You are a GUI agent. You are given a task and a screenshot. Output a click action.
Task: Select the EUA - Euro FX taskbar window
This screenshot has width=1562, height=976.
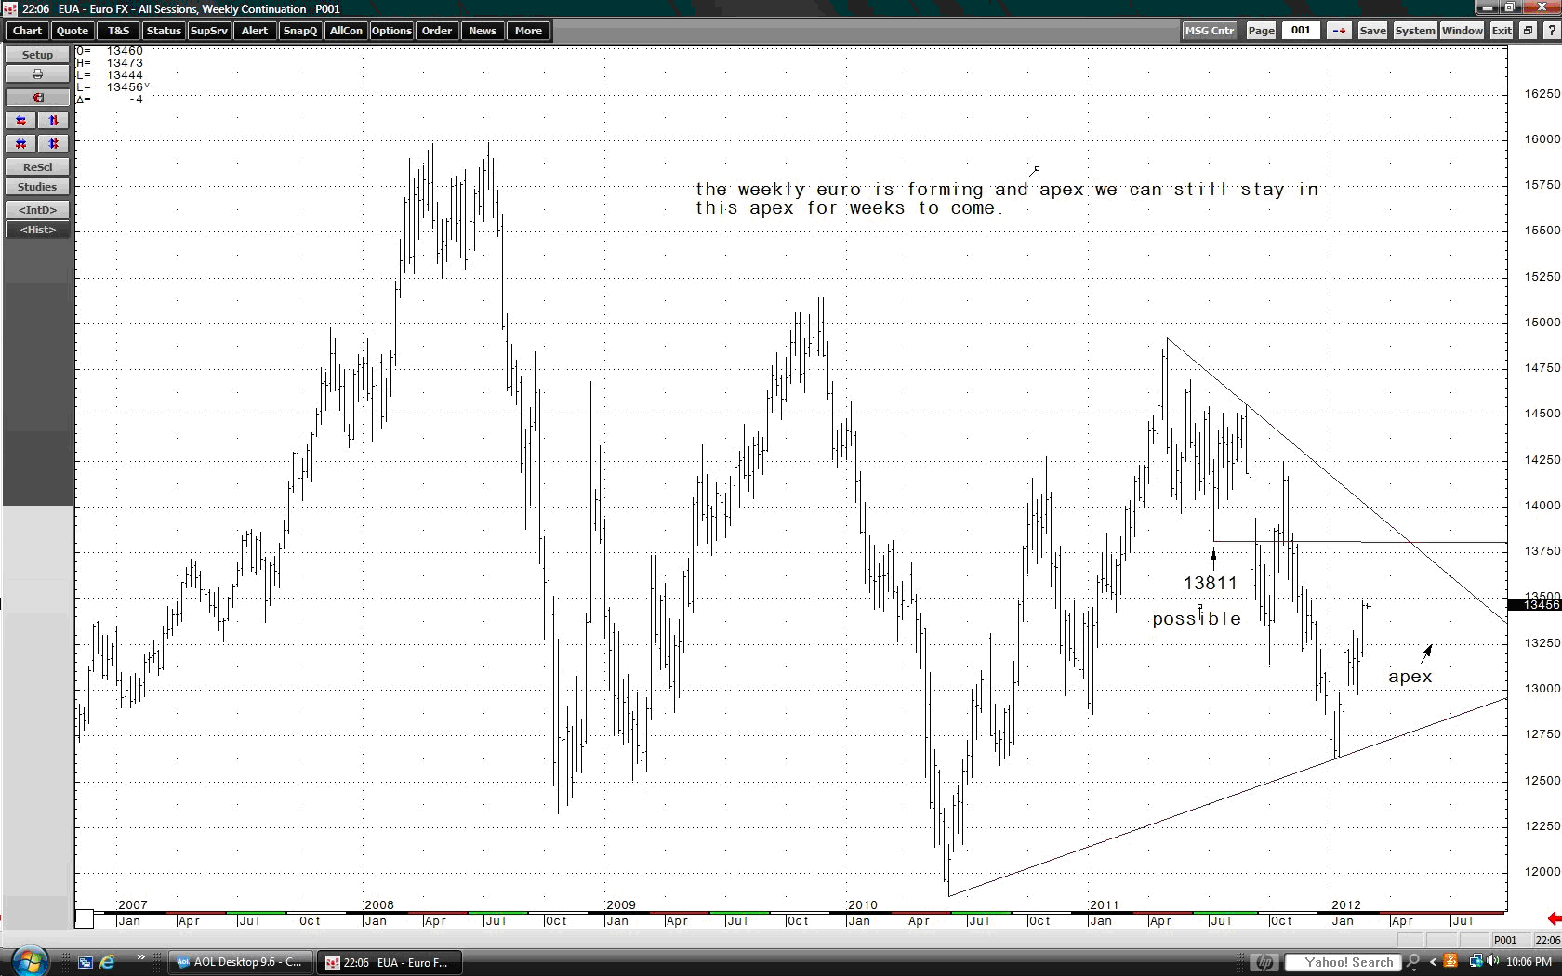pos(389,962)
